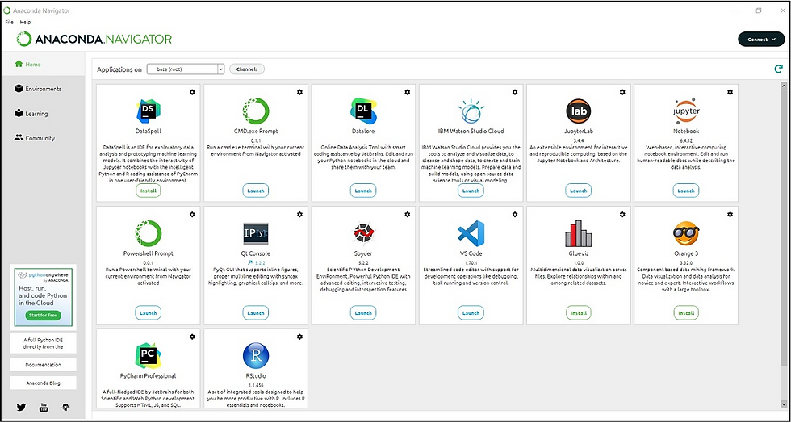Launch Jupyter Notebook

686,191
